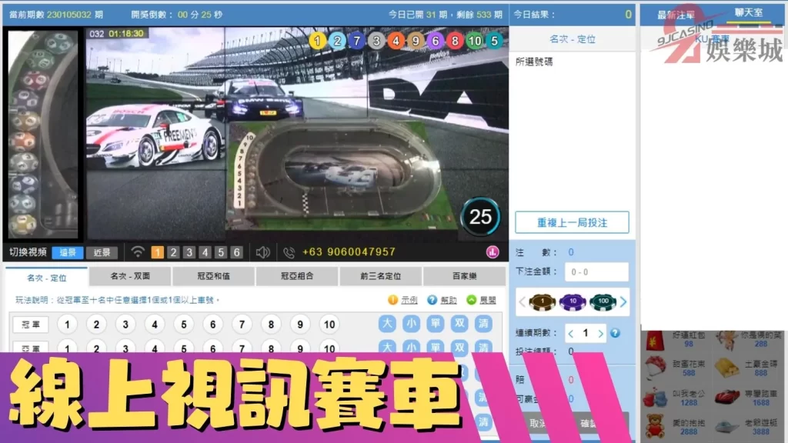Click the question mark icon beside 連續期數

(x=615, y=334)
